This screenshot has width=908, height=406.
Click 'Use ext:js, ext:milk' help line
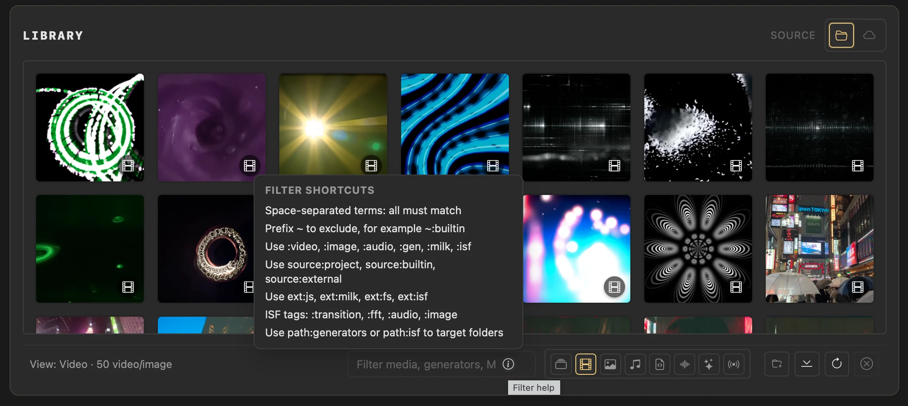pos(346,297)
